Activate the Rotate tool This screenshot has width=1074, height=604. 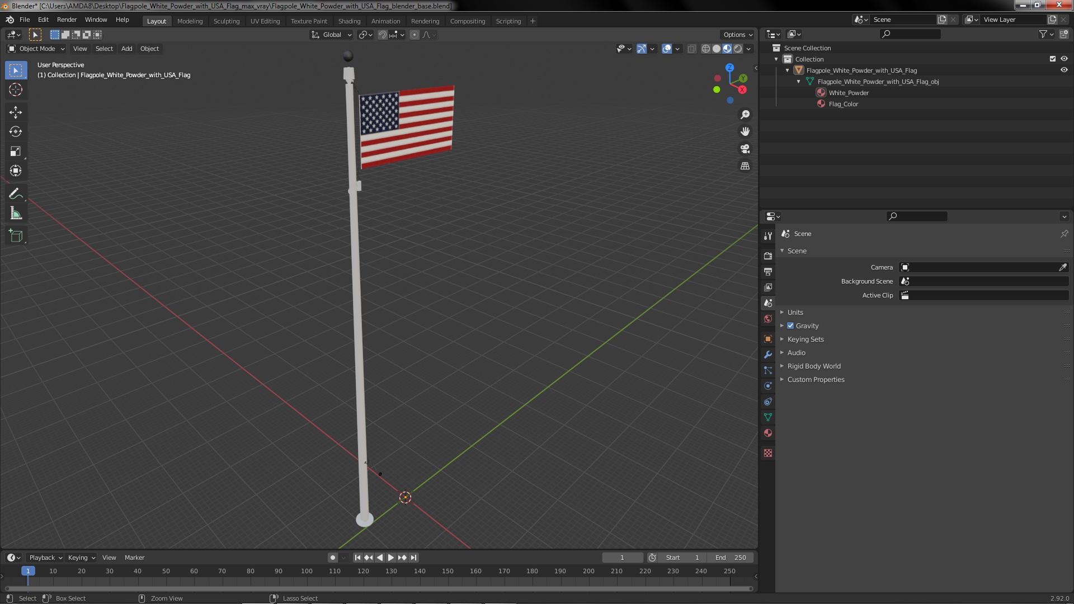(16, 132)
